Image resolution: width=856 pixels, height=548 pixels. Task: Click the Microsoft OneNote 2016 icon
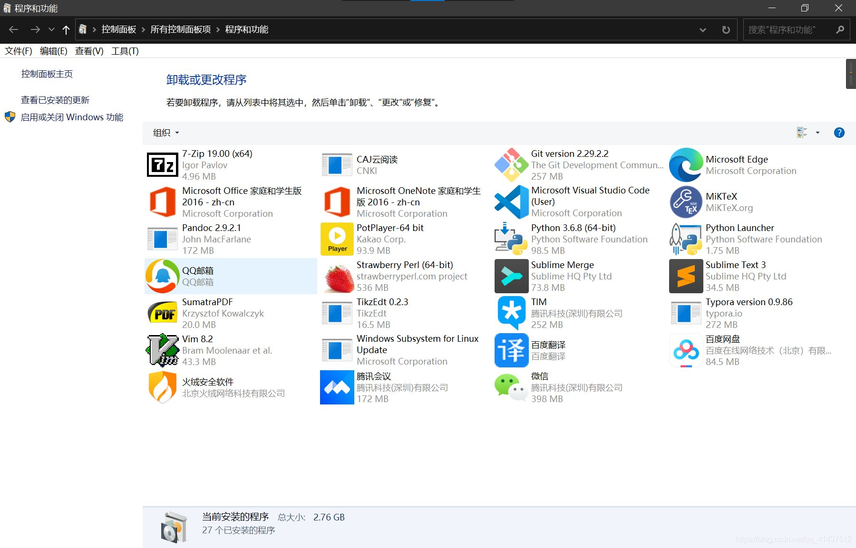pos(337,202)
